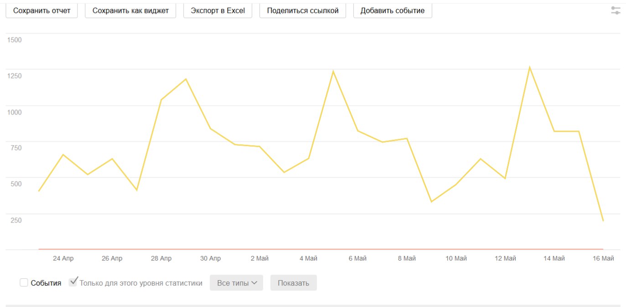Select the 30 Апр axis label

210,259
